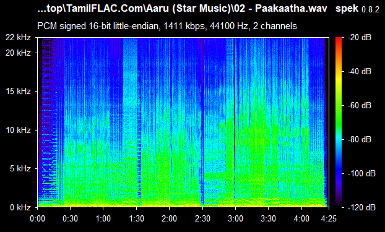Viewport: 385px width, 232px height.
Task: Click the 4:25 end time marker
Action: coord(329,218)
